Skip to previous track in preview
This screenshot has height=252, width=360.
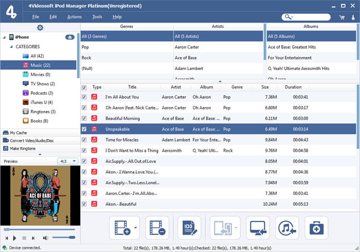pyautogui.click(x=7, y=238)
